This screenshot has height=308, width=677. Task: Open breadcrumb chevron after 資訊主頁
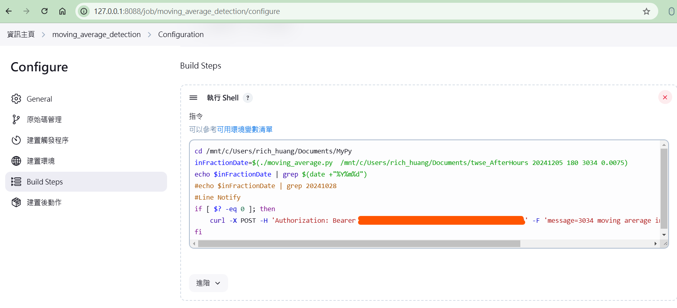43,35
